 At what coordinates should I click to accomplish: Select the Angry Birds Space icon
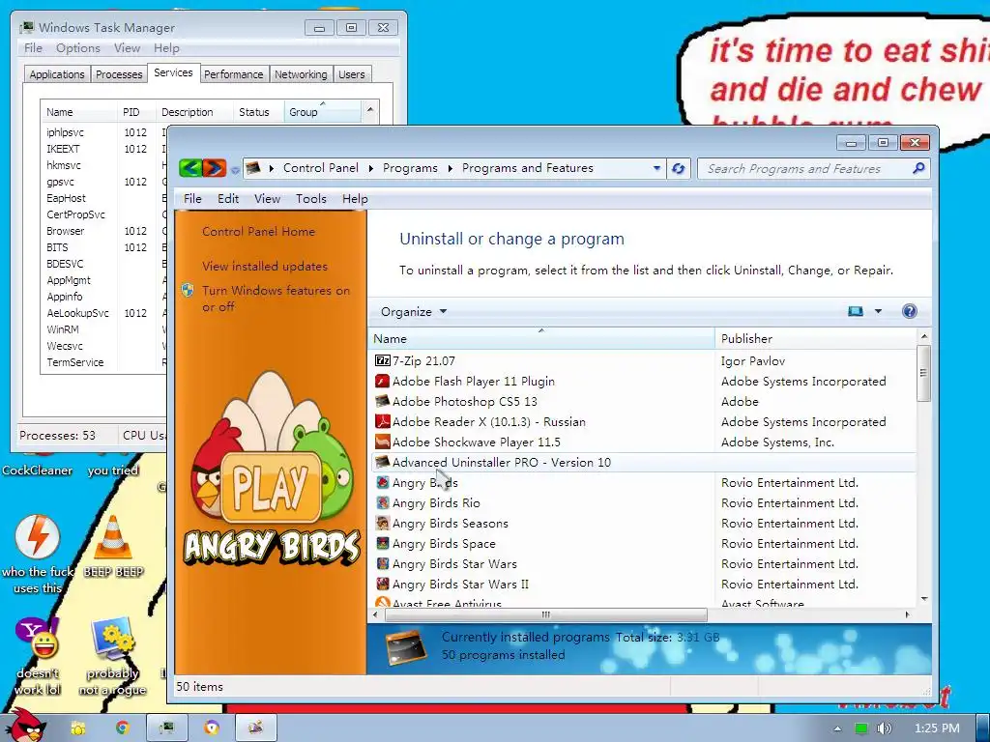tap(382, 543)
